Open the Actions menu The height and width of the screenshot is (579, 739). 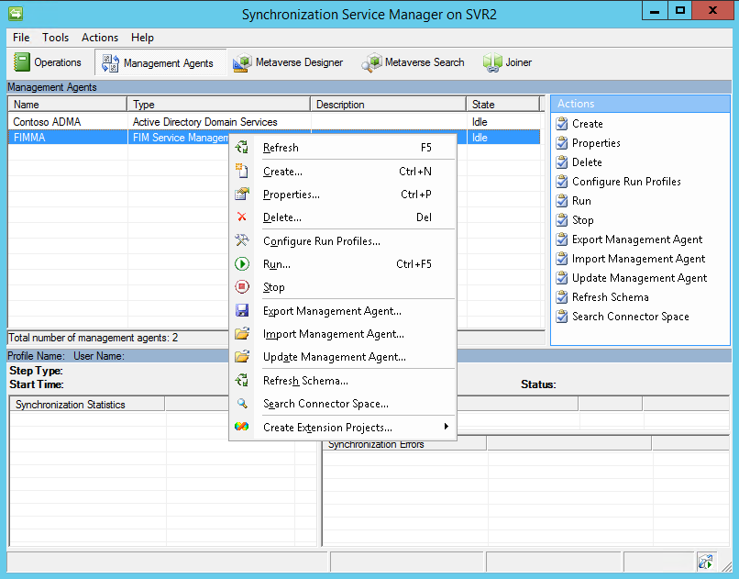coord(100,38)
